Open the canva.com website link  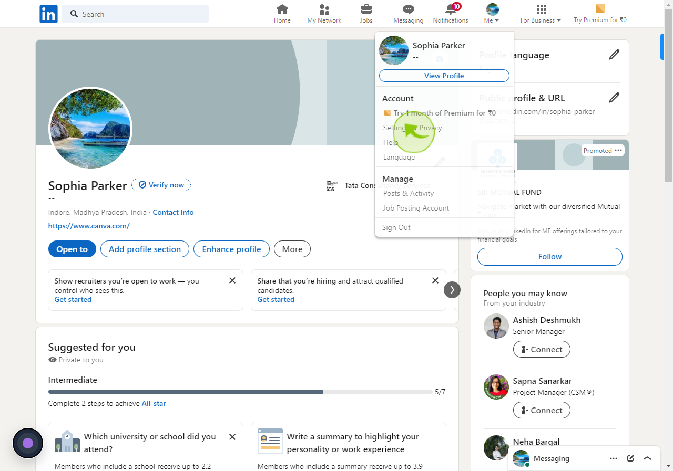coord(89,226)
